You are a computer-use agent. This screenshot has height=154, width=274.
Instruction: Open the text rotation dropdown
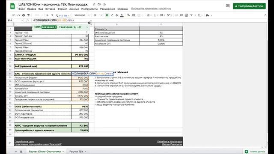tap(169, 15)
